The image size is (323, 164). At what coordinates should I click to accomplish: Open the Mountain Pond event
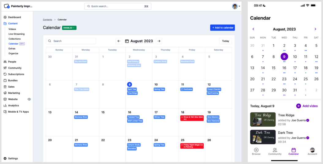[x=187, y=61]
